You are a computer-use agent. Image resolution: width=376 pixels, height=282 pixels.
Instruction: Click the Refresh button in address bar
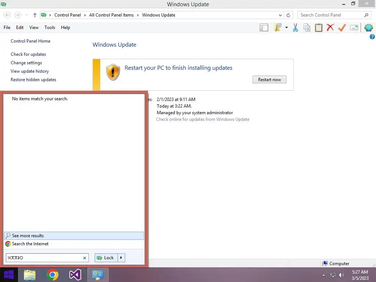[x=288, y=15]
